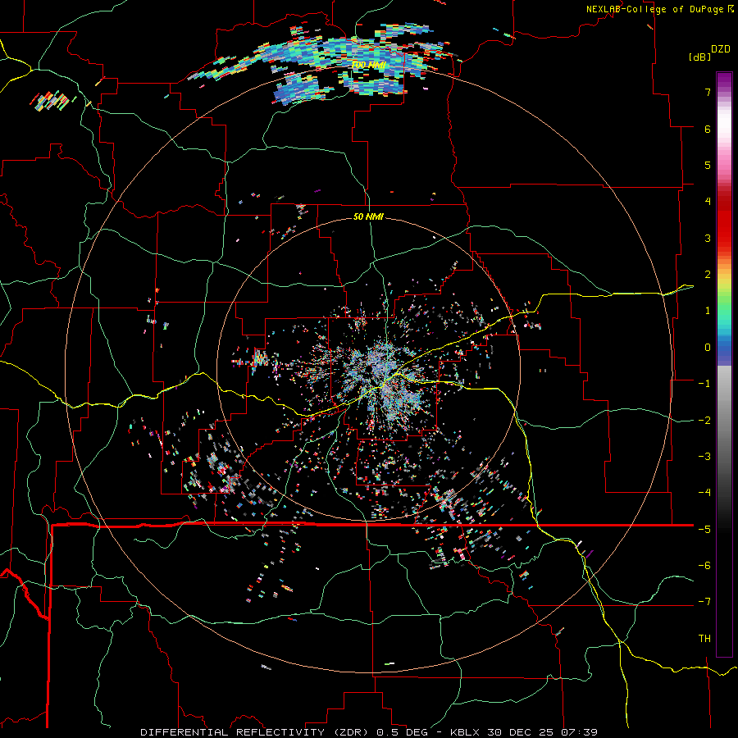Click the NEXLAB-College of DuPage title text
This screenshot has height=738, width=738.
point(659,9)
